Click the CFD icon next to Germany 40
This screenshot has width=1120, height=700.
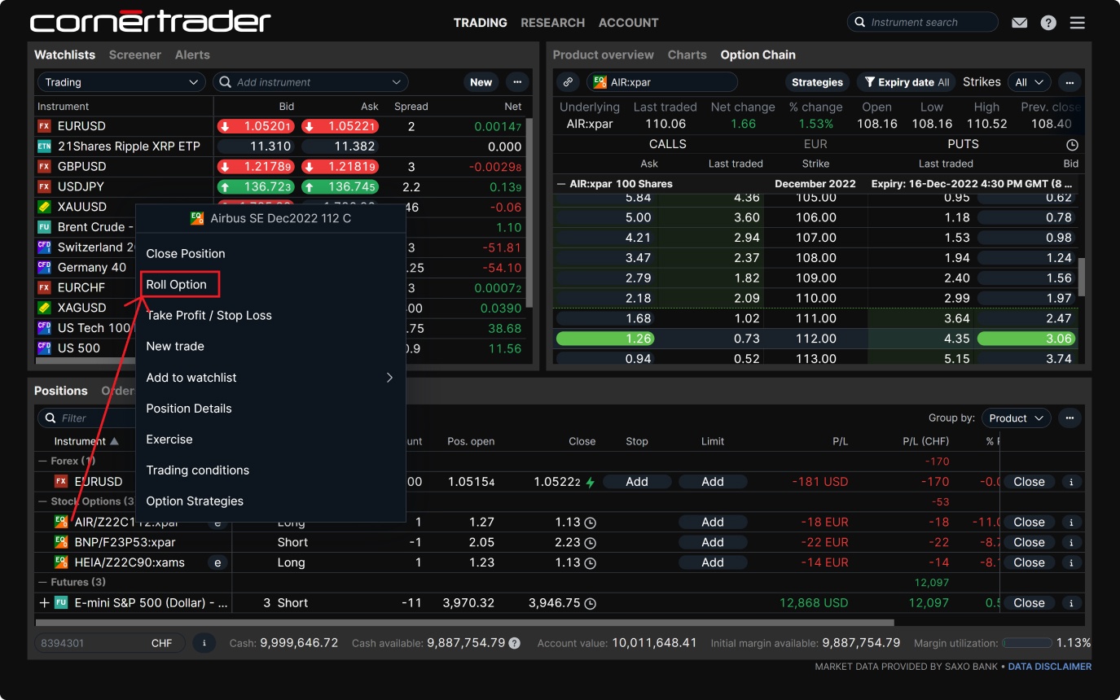[x=45, y=267]
